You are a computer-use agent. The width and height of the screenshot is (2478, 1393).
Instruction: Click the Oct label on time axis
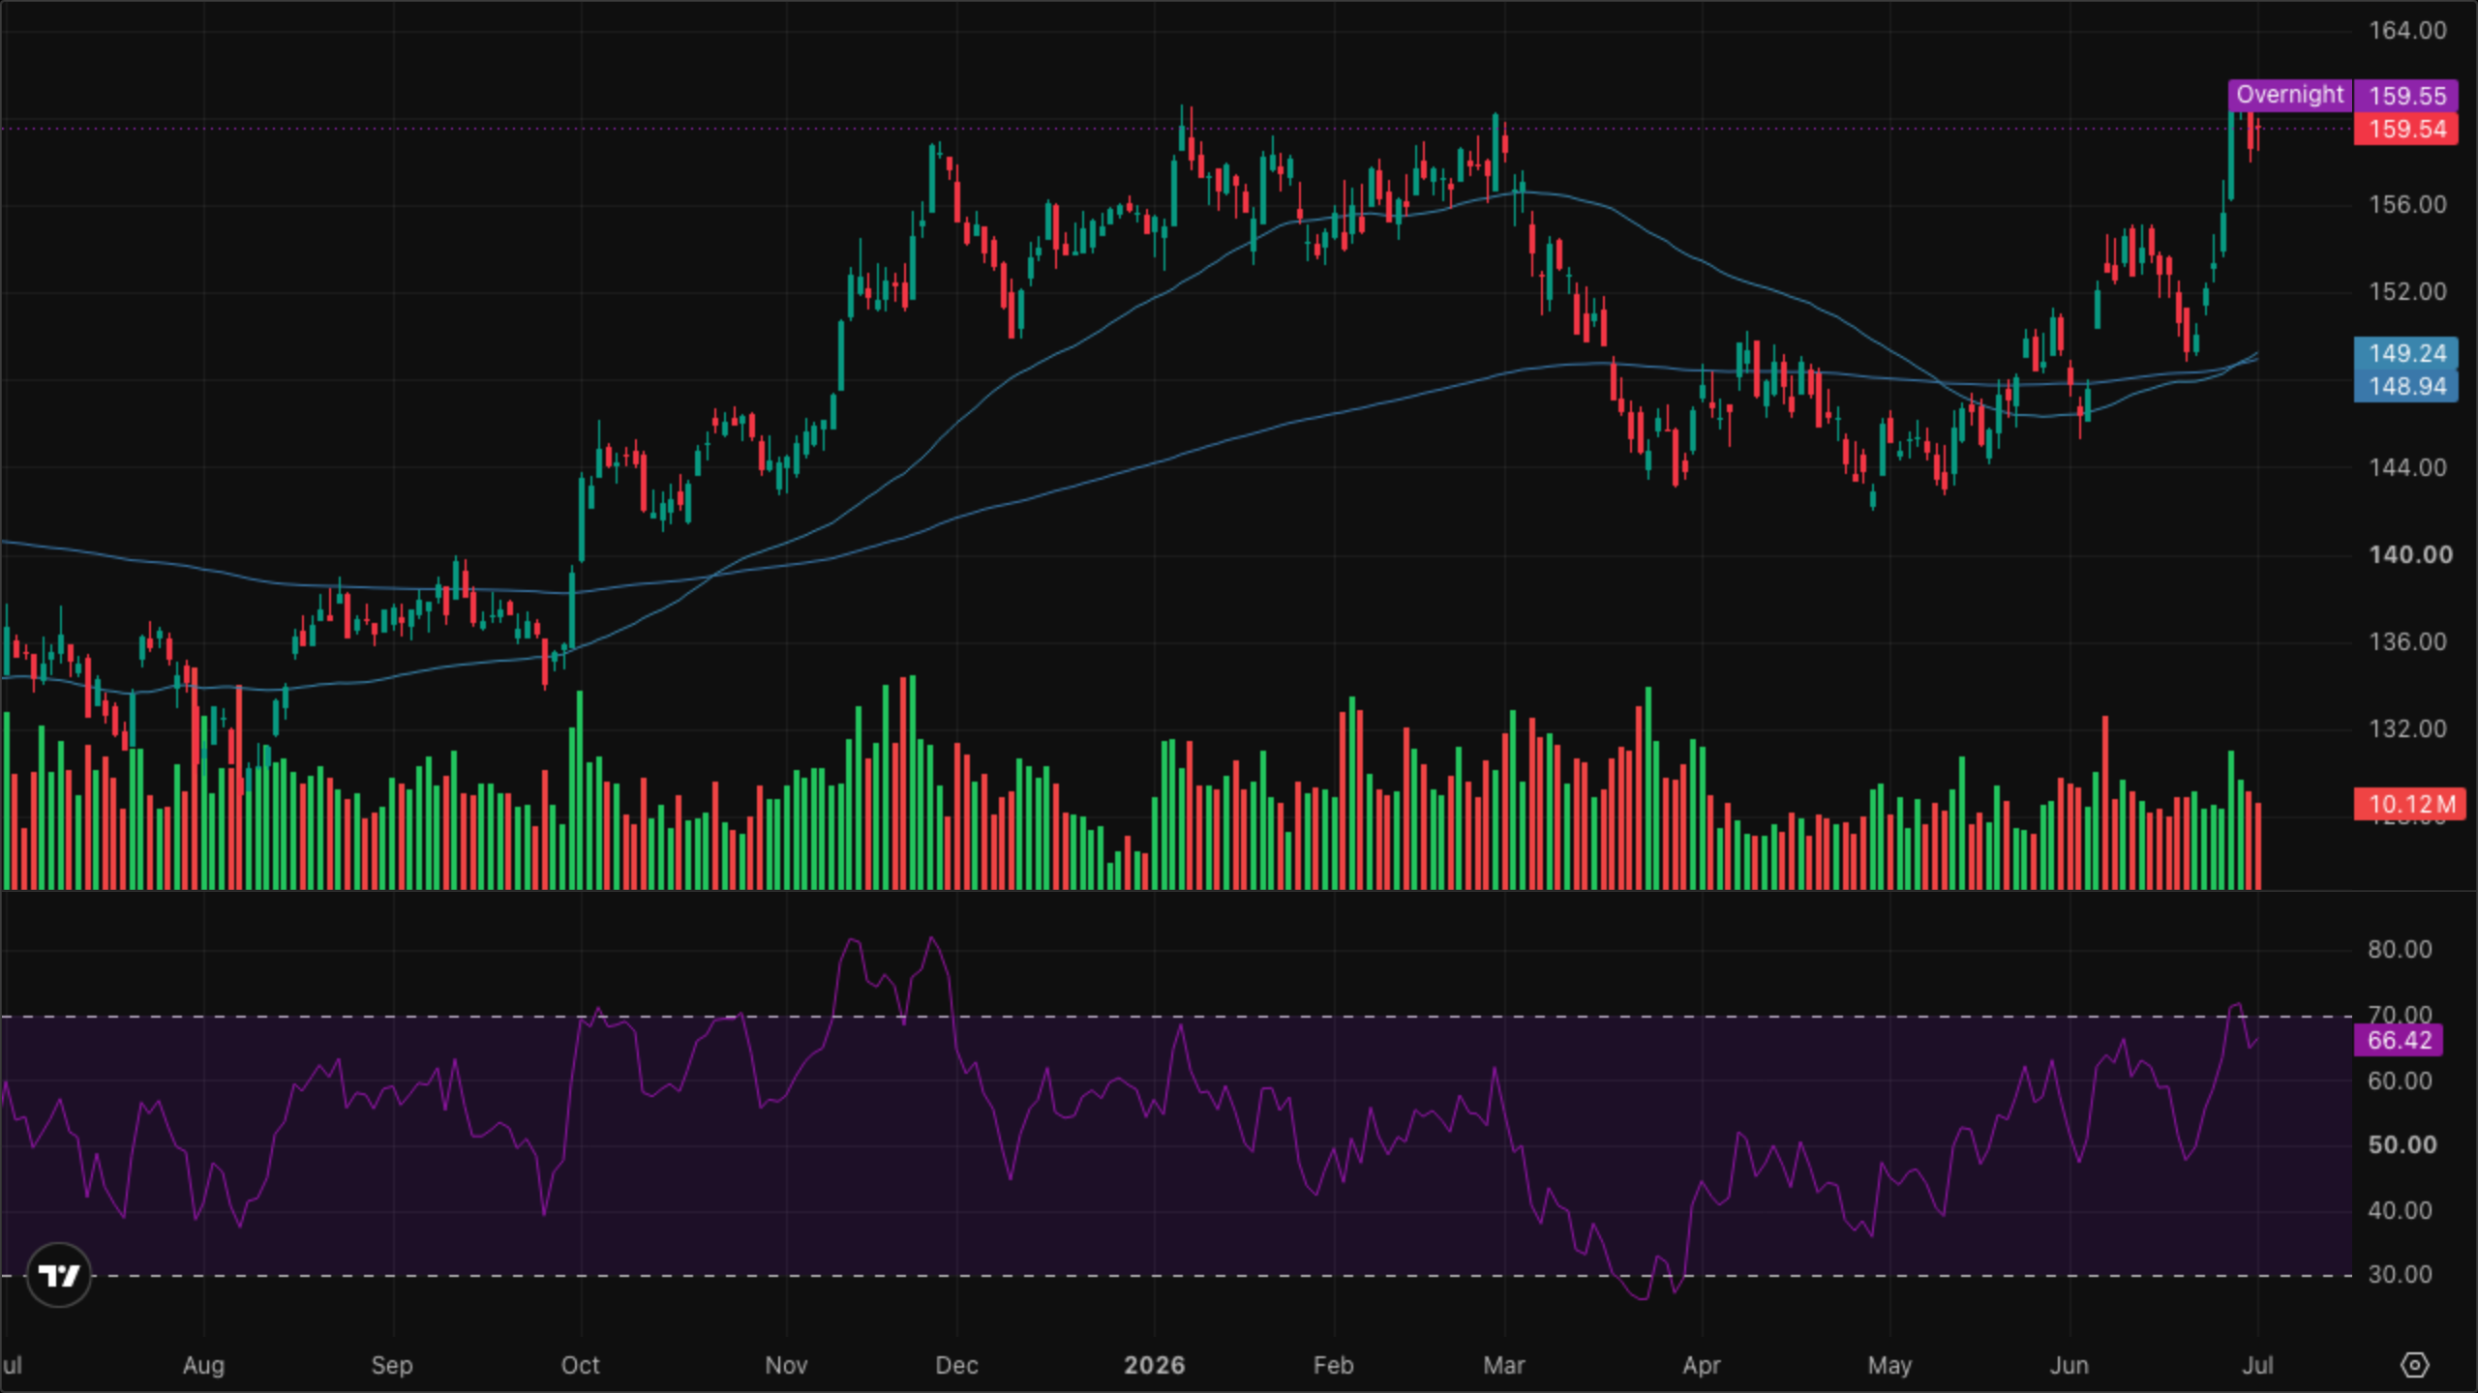click(x=580, y=1365)
